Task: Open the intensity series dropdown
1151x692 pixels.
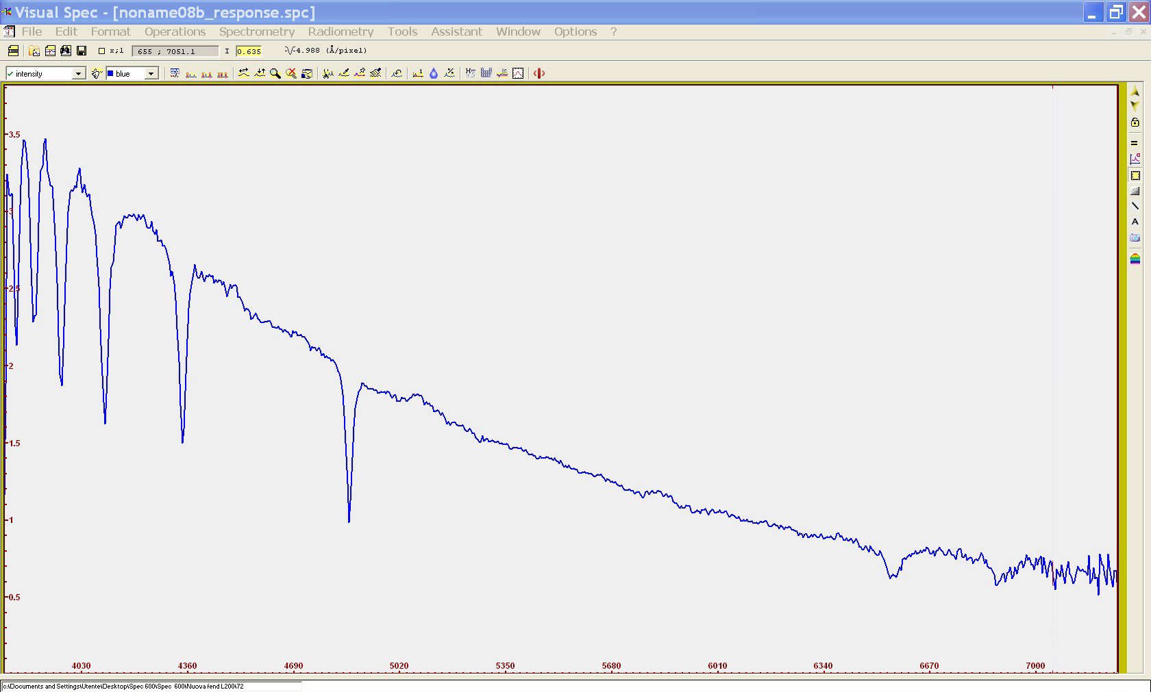Action: [x=78, y=73]
